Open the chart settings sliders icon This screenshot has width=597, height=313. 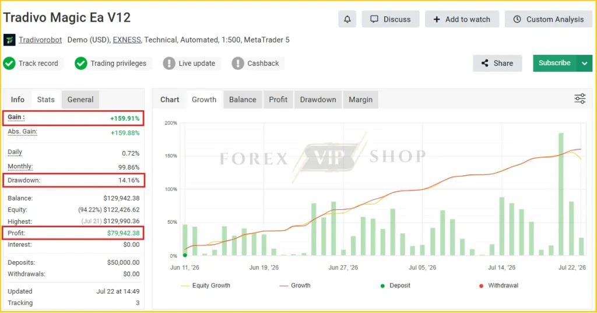click(x=580, y=99)
